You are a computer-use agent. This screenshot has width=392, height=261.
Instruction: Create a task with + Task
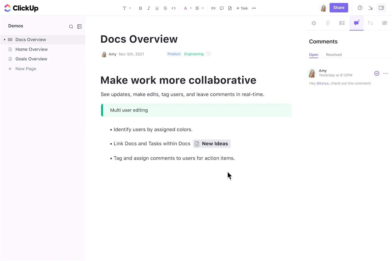click(242, 8)
